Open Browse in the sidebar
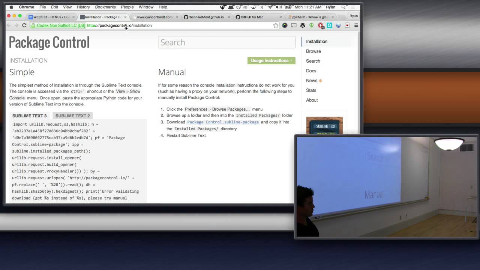Screen dimensions: 480x270 pyautogui.click(x=313, y=51)
